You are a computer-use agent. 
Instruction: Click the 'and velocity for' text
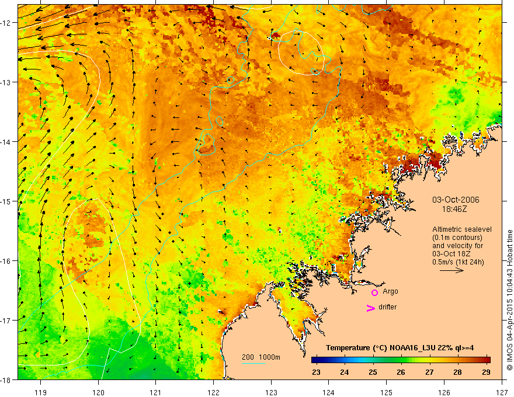457,246
